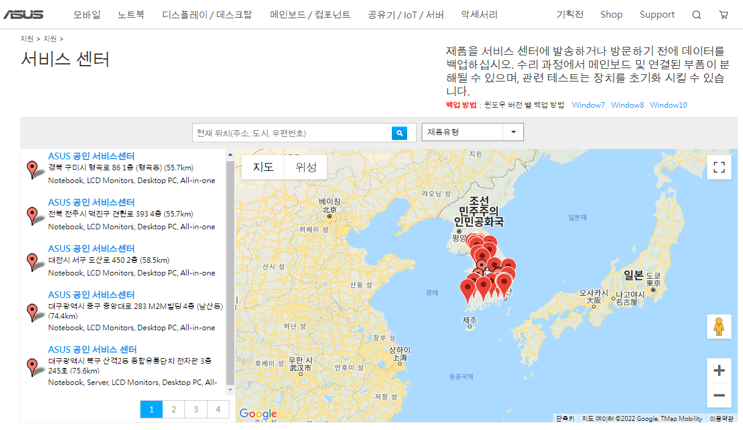The height and width of the screenshot is (430, 743).
Task: Open ASUS 공인 서비스센터 for 대구광역시 중구
Action: tap(91, 295)
